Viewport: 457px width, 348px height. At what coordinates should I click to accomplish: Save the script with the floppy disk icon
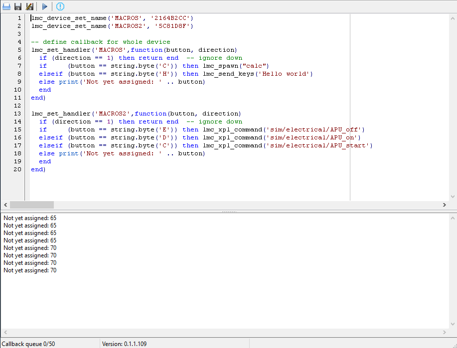coord(18,6)
